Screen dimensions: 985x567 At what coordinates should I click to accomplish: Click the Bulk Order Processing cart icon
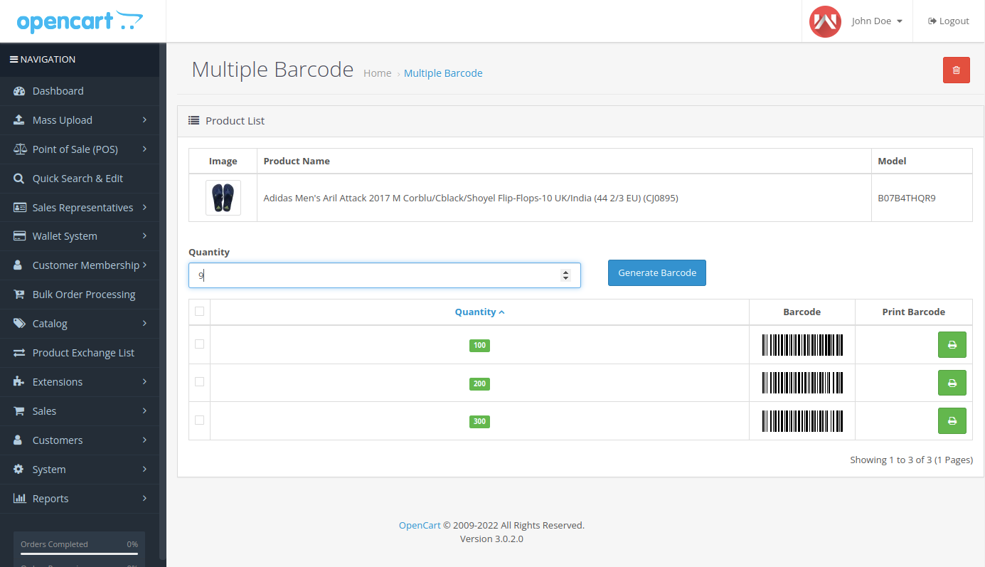(x=19, y=295)
